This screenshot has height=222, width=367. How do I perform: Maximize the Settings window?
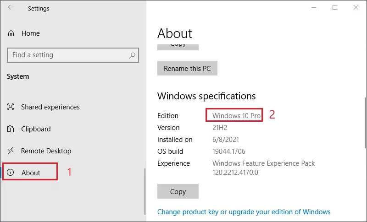tap(335, 7)
